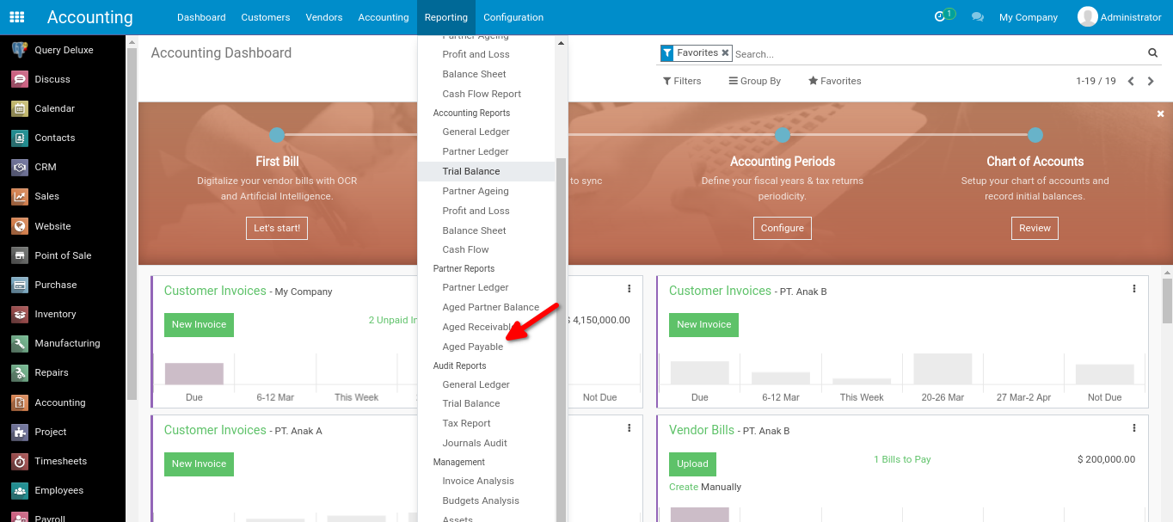Click the Configure button for Accounting Periods
This screenshot has width=1173, height=522.
(x=782, y=228)
